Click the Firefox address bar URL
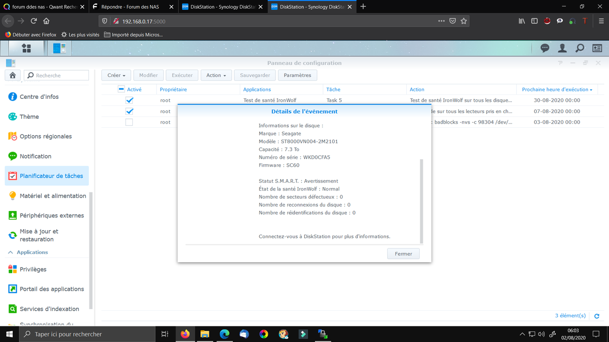This screenshot has height=342, width=609. (x=144, y=21)
